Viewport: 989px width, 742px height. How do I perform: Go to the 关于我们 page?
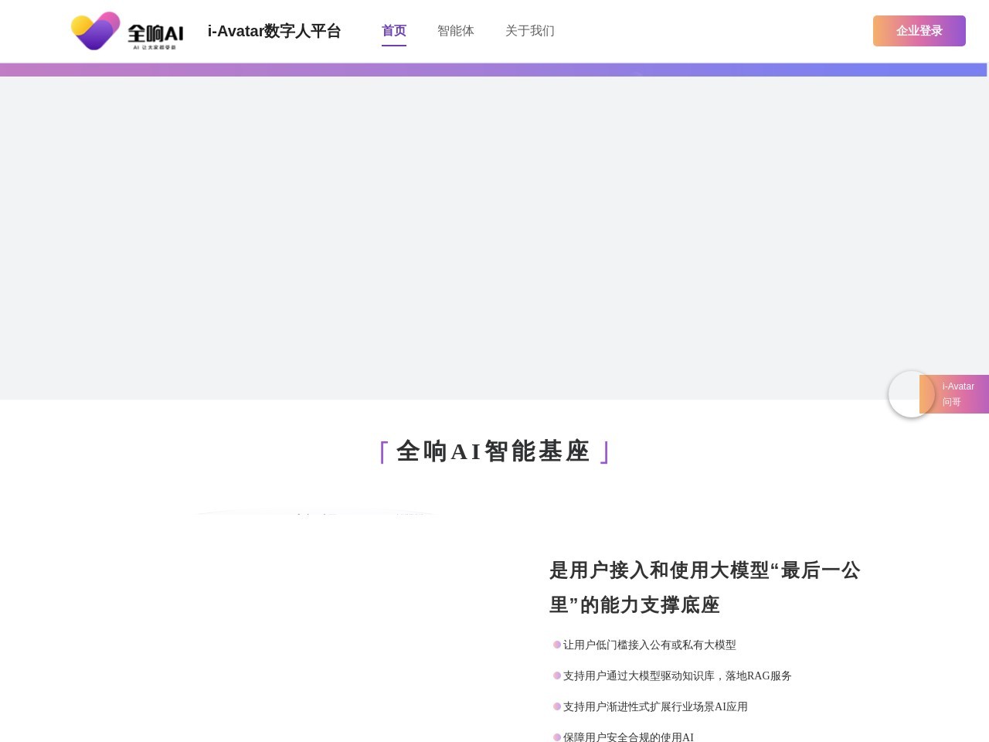pos(529,31)
